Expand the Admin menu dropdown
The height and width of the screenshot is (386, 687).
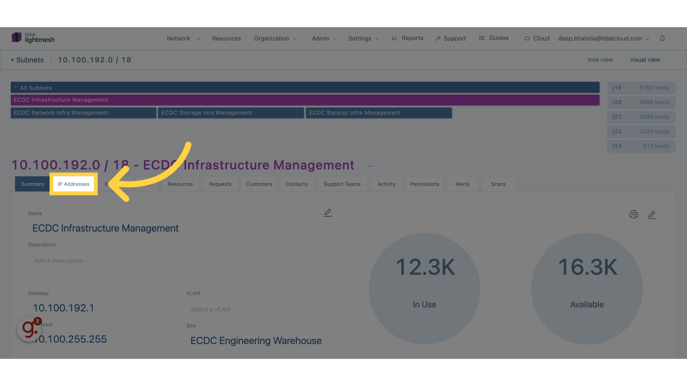[324, 38]
